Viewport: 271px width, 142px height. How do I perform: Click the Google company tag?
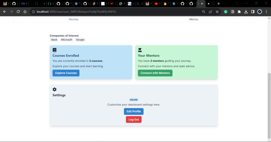pos(80,40)
